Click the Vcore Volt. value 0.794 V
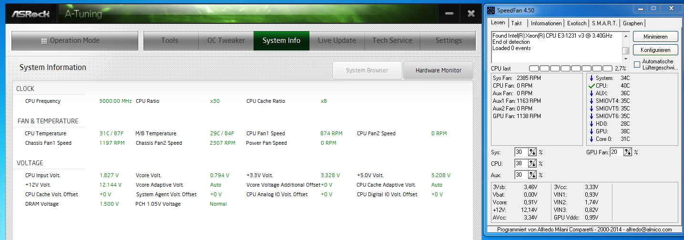The height and width of the screenshot is (240, 684). pos(219,175)
